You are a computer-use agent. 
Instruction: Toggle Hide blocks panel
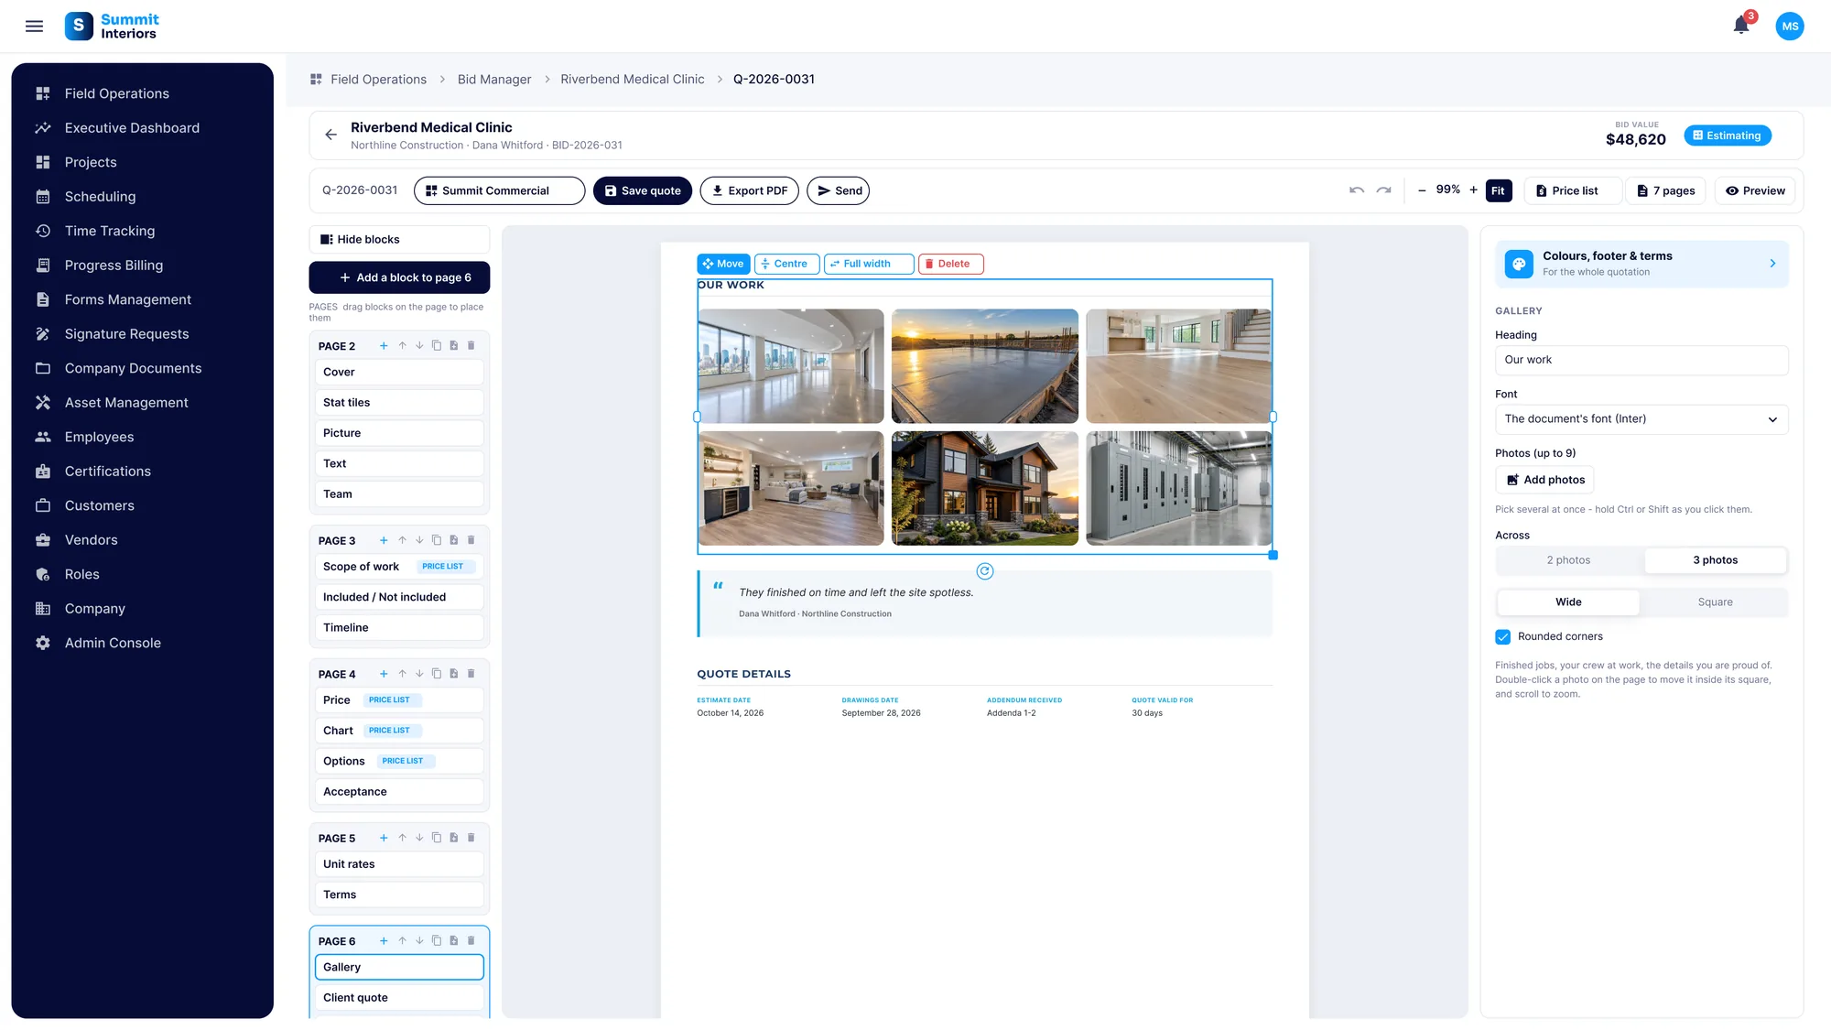pos(399,240)
